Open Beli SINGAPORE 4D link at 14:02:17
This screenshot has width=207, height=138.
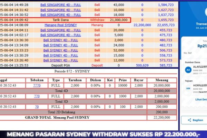61,35
